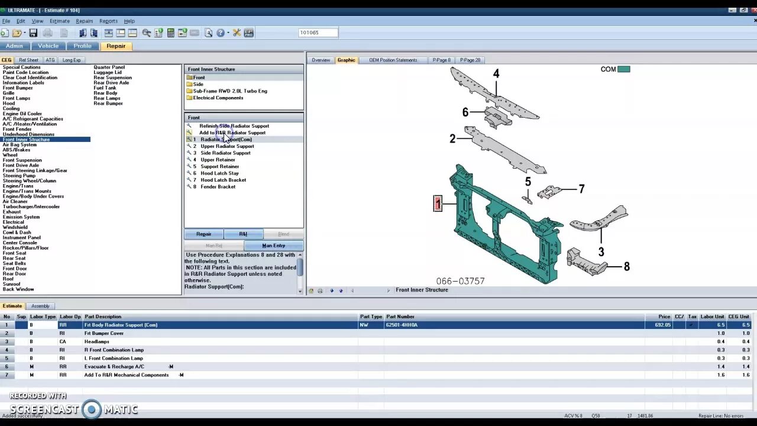
Task: Click the New estimate toolbar icon
Action: 5,33
